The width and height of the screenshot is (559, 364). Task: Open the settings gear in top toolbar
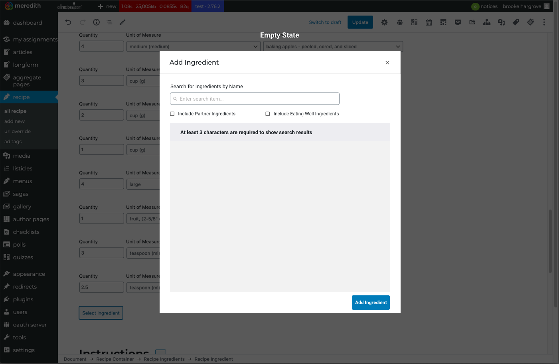(384, 22)
